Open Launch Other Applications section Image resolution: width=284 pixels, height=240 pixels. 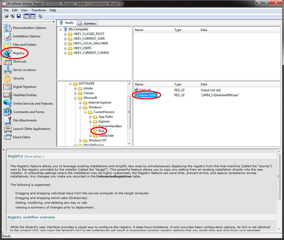[x=32, y=129]
